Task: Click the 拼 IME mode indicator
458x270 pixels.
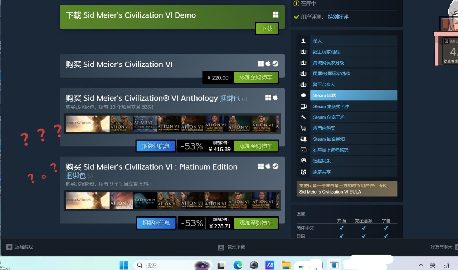Action: point(447,265)
